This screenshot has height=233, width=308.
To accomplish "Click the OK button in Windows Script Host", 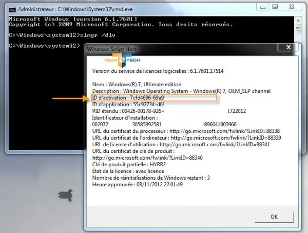I will 274,217.
